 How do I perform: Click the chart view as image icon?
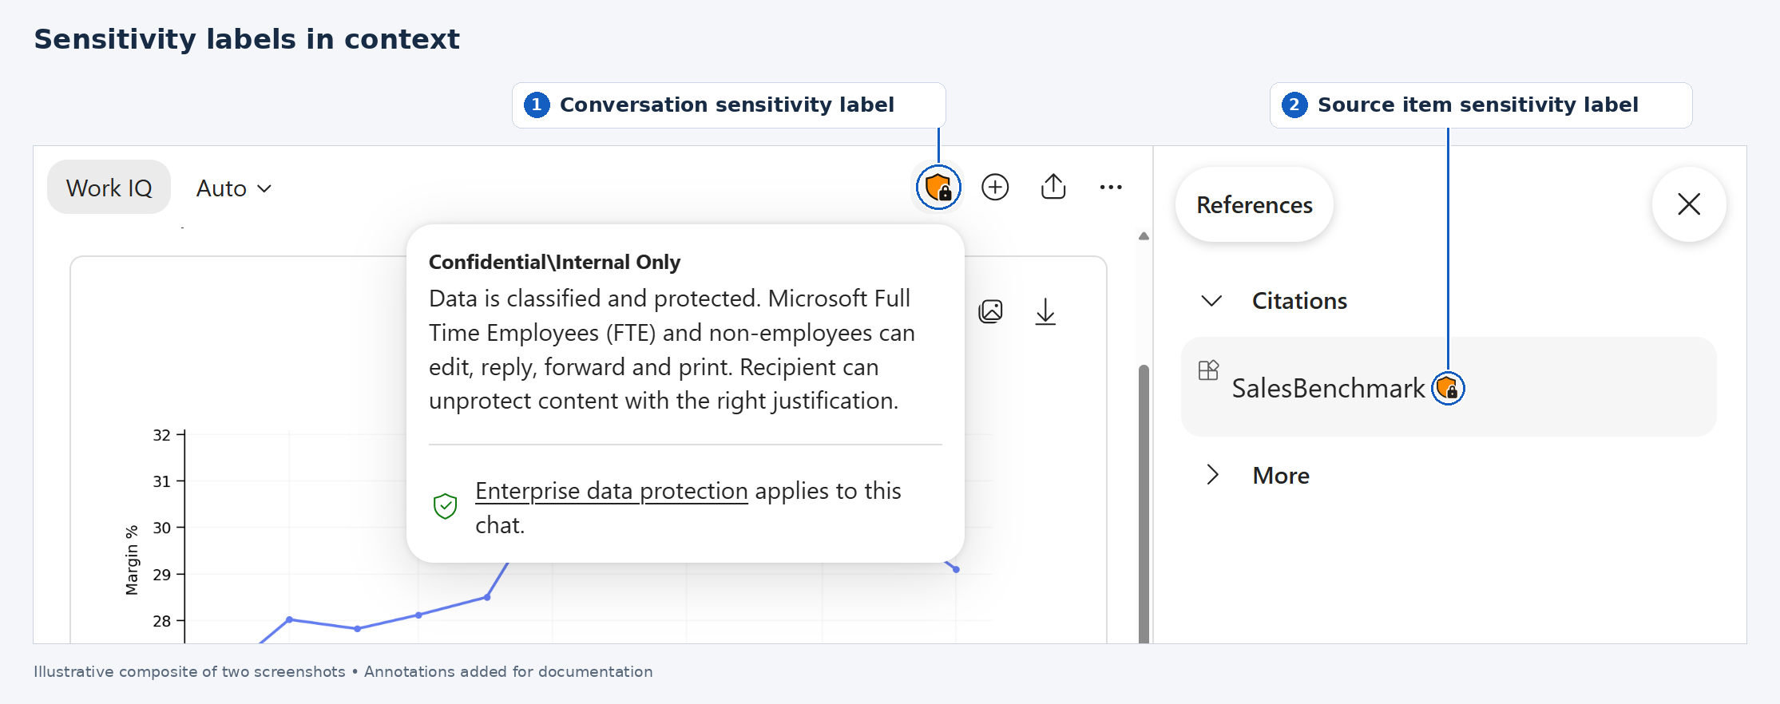(990, 311)
